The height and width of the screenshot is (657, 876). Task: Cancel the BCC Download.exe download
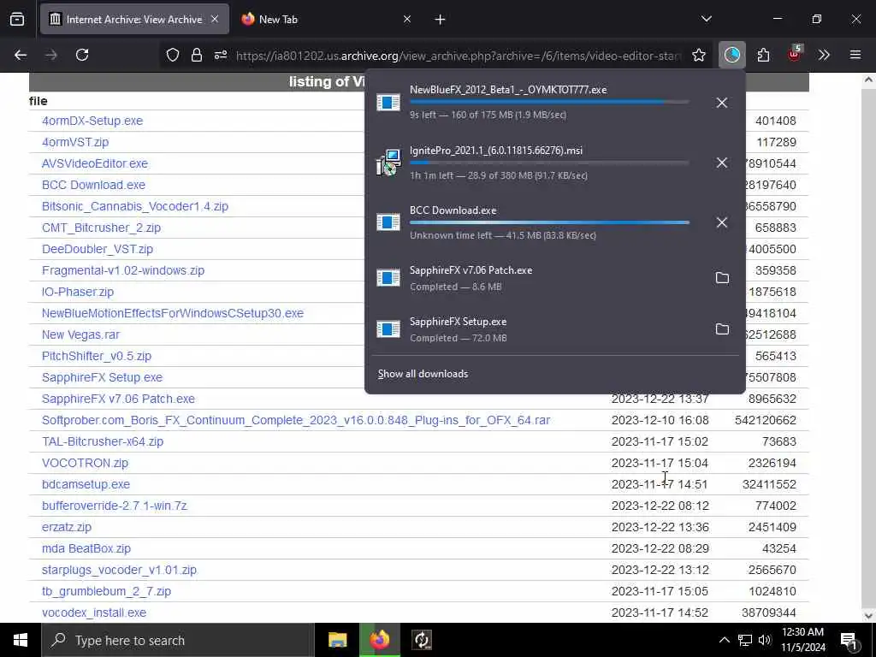pyautogui.click(x=722, y=222)
